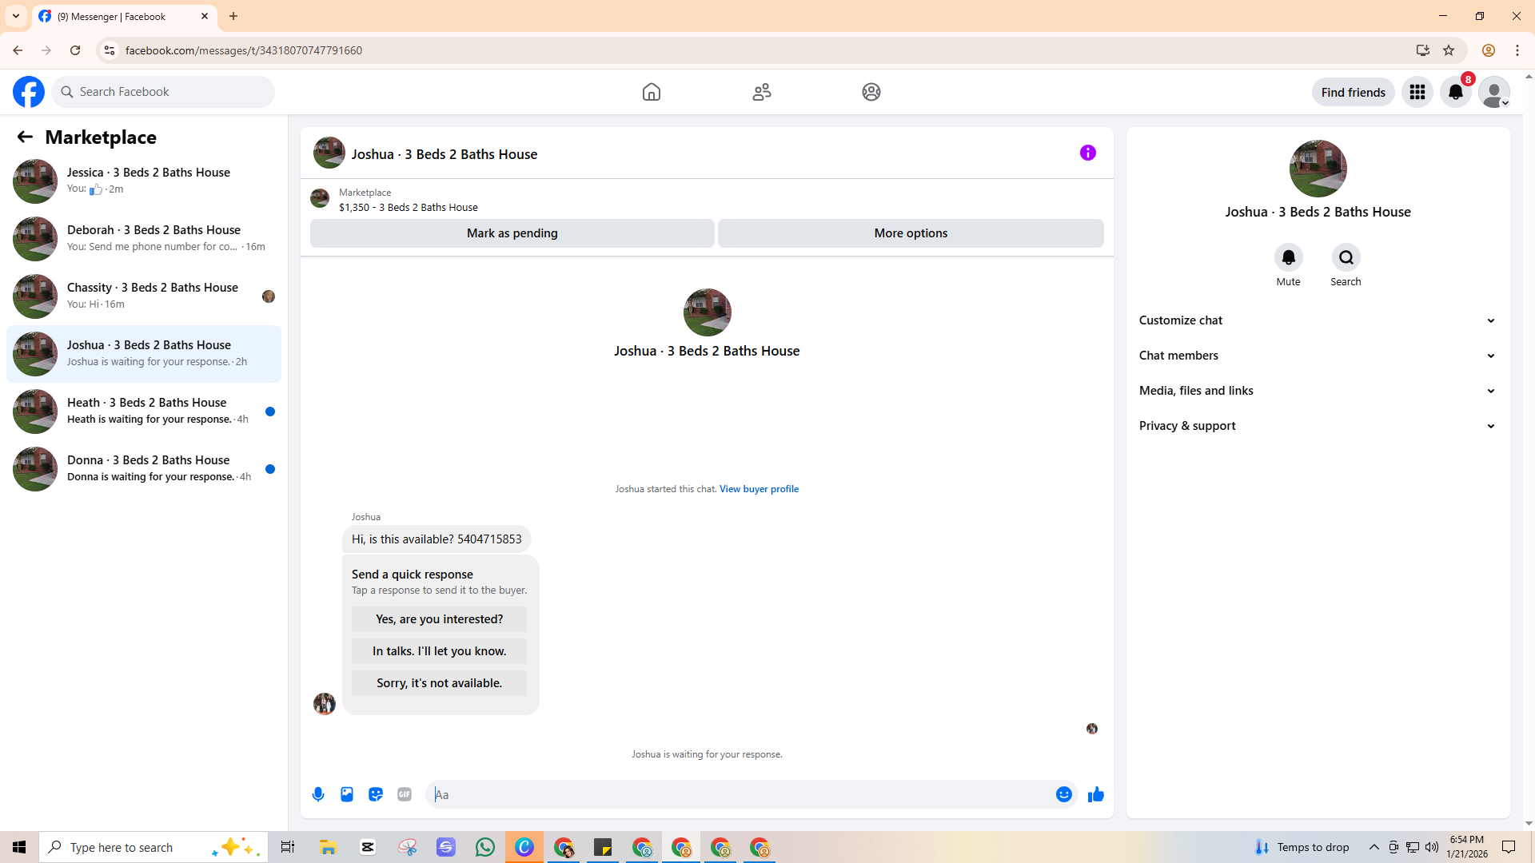Open the Friends tab

[761, 92]
